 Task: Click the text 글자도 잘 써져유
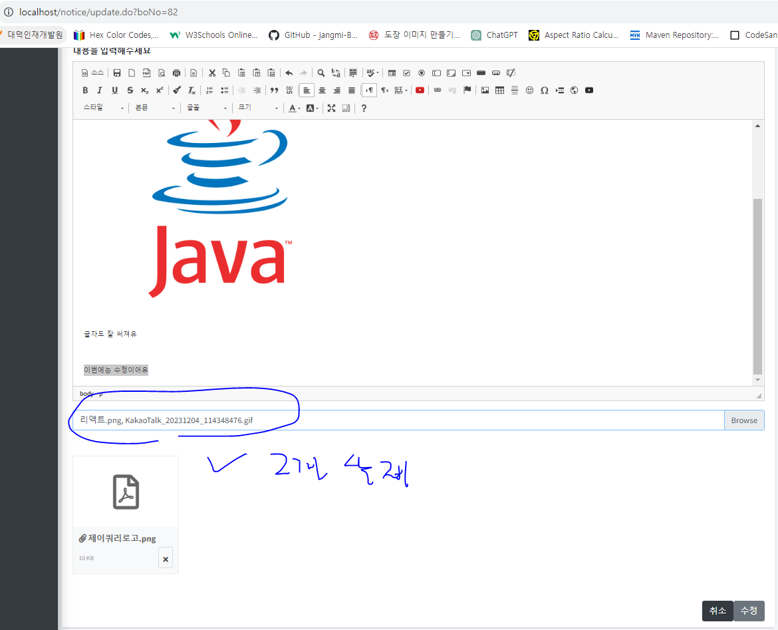110,334
